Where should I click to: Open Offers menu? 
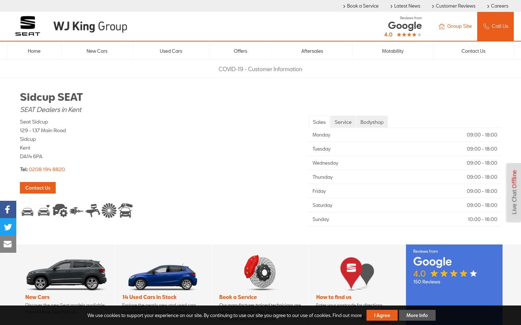(240, 51)
